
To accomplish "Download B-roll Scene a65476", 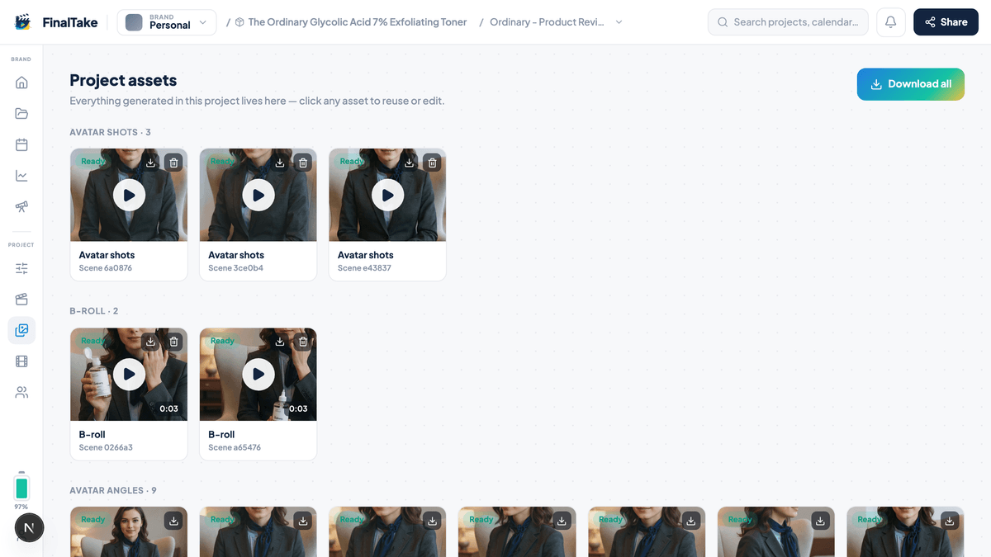I will [x=280, y=342].
